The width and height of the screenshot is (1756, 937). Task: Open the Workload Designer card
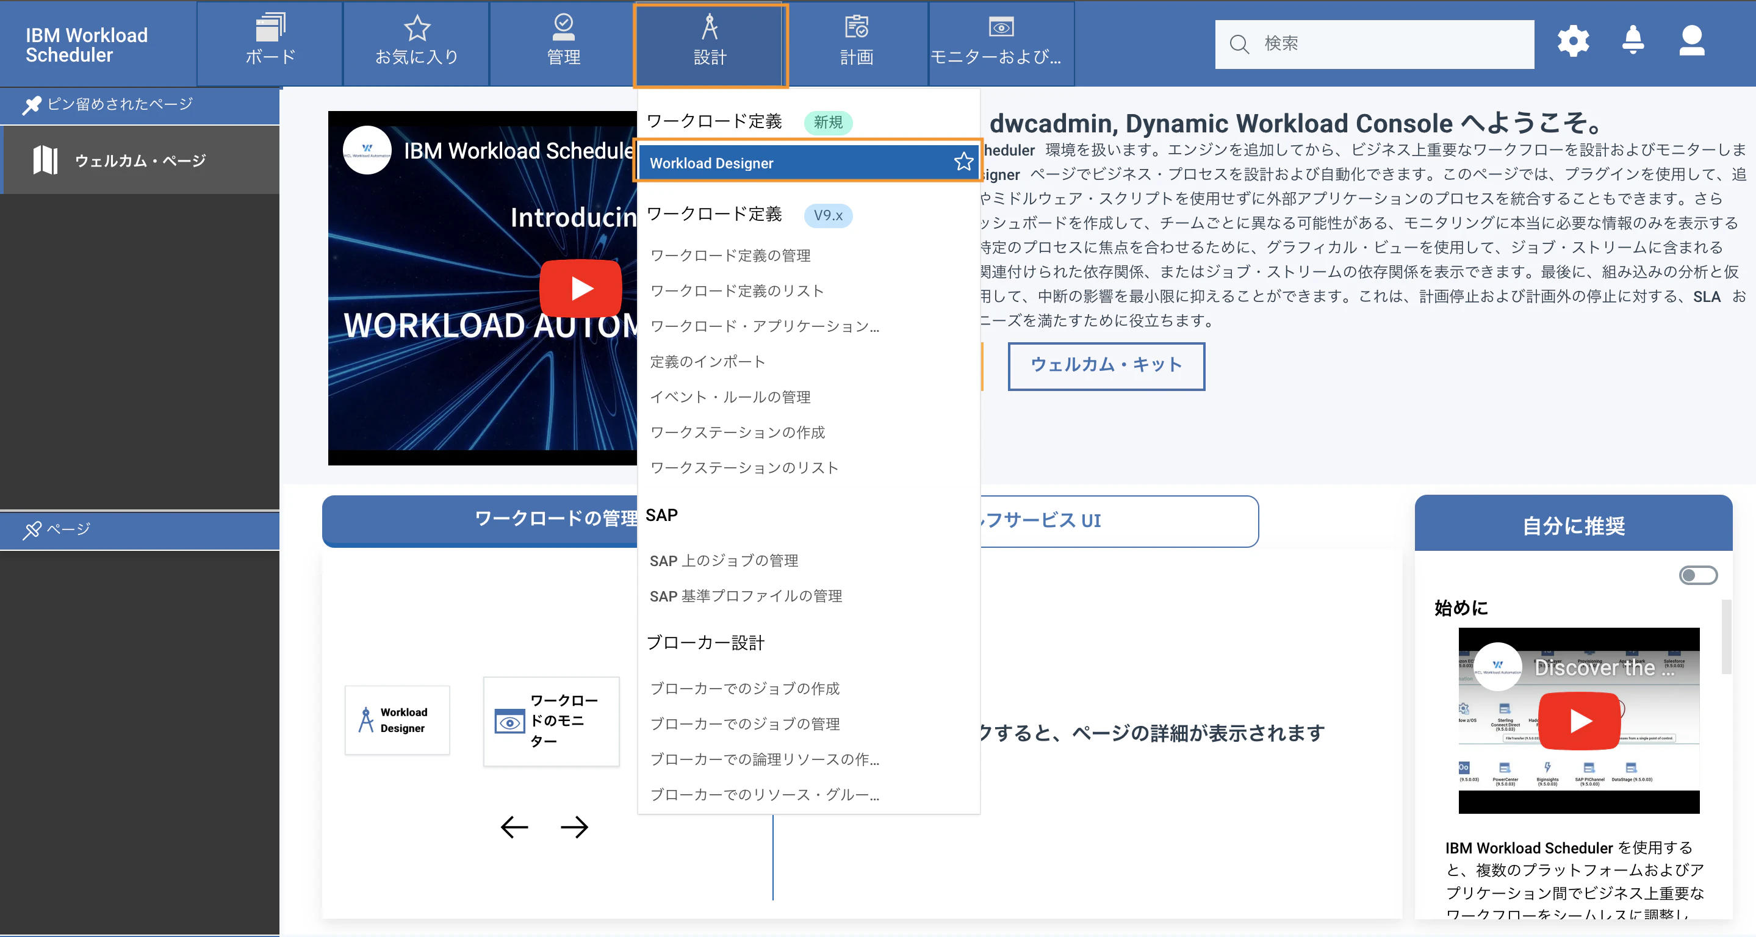click(397, 721)
